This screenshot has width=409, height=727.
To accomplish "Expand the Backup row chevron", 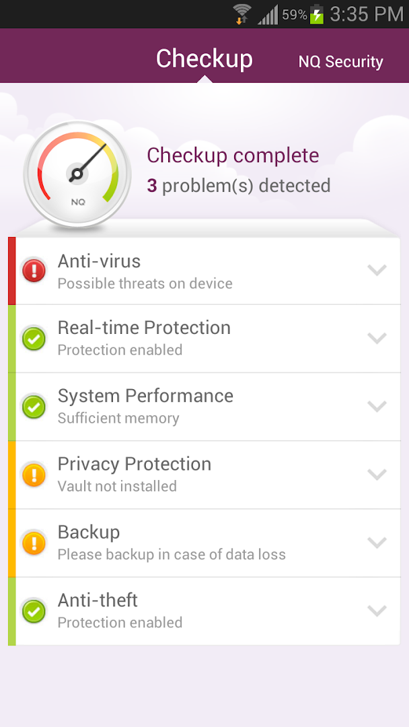I will [377, 543].
